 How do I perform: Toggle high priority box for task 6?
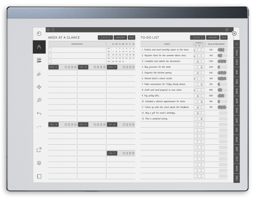(195, 78)
